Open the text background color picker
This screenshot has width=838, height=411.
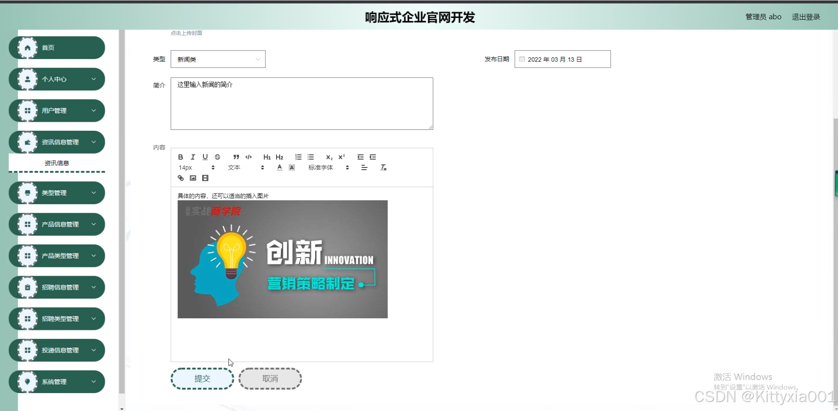coord(292,167)
